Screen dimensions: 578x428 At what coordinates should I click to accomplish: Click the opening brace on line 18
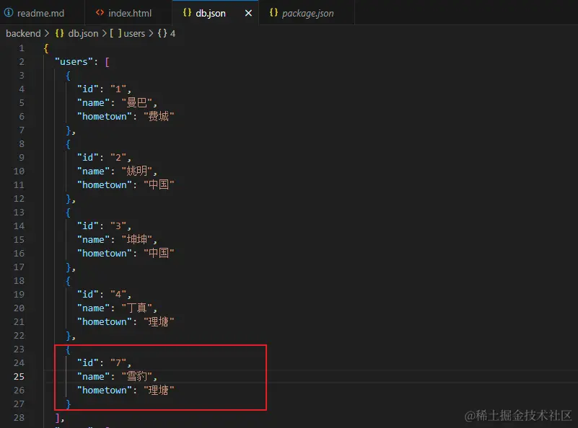tap(69, 281)
